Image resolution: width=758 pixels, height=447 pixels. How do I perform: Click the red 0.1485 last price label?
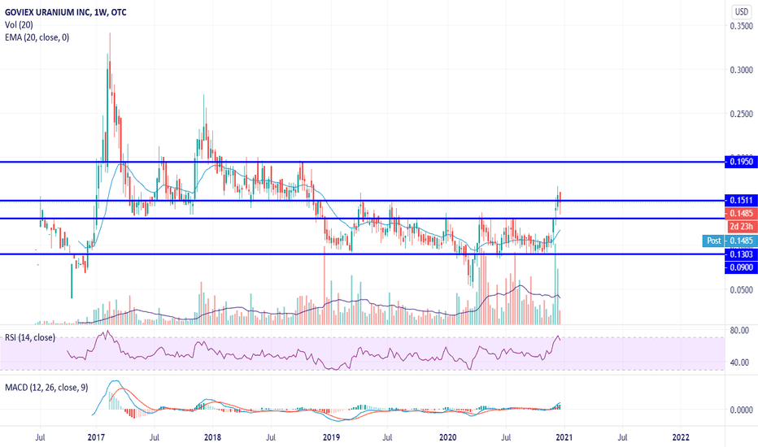tap(741, 213)
